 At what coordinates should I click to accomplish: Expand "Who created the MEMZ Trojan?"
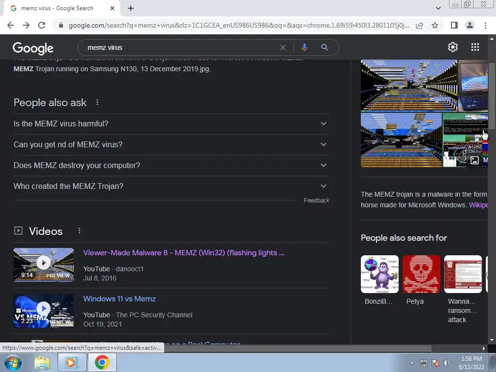[171, 186]
